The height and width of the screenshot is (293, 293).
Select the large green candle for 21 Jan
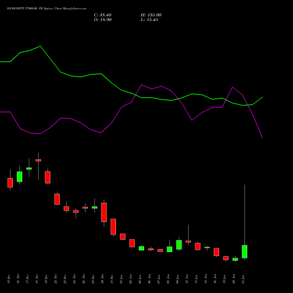point(244,251)
